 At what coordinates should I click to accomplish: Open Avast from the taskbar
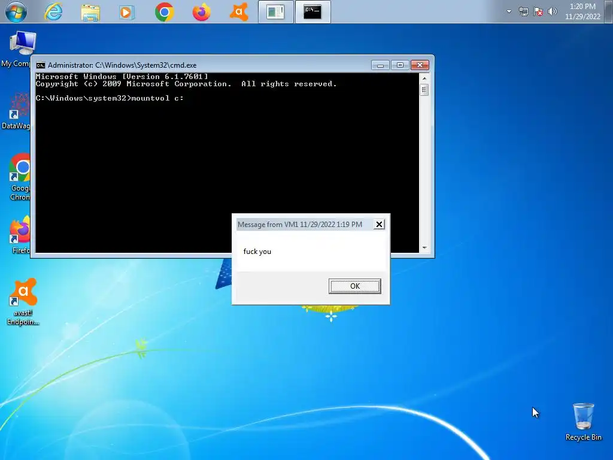(239, 12)
